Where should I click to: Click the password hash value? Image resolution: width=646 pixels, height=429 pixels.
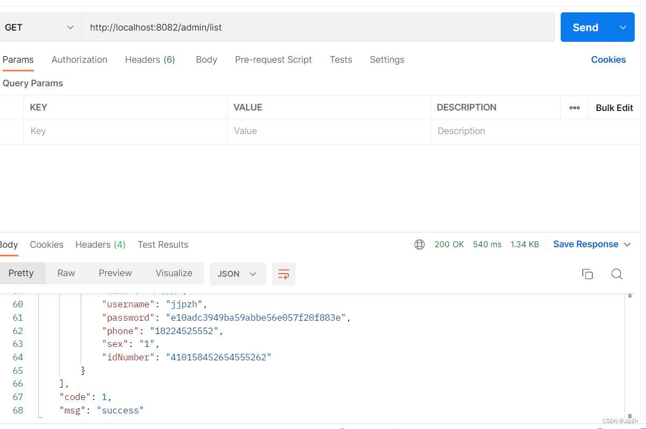(x=256, y=317)
